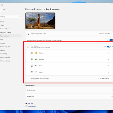Image resolution: width=113 pixels, height=113 pixels.
Task: Remove the Watchlist widget with its X
Action: point(108,59)
